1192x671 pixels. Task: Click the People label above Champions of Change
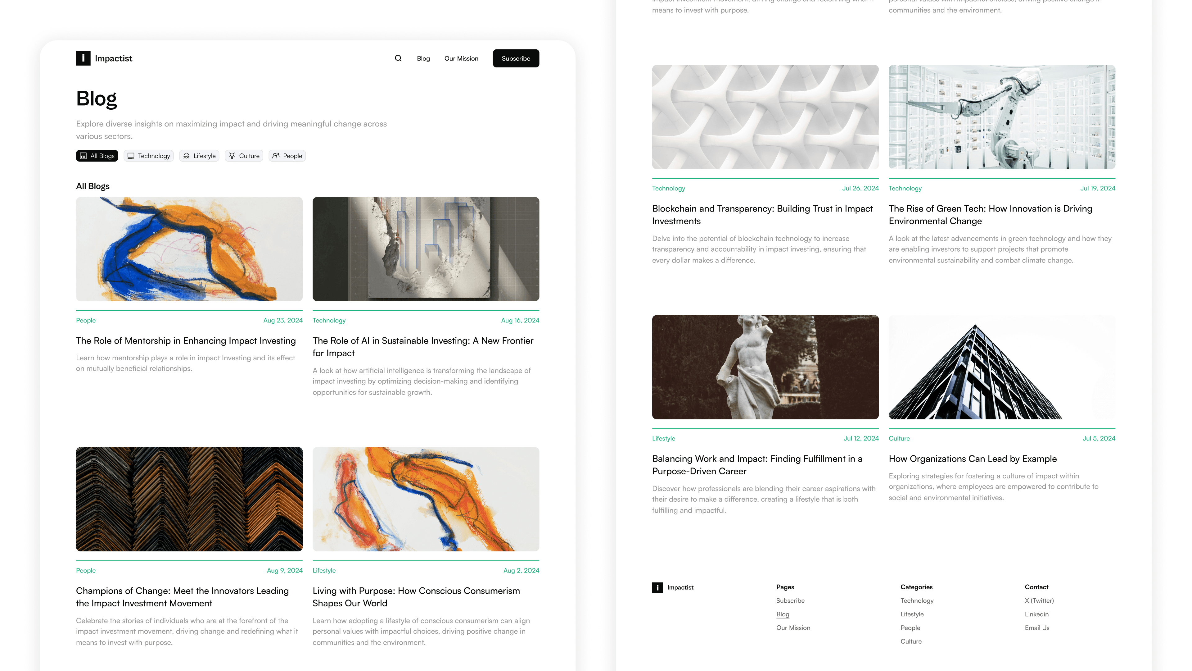click(x=86, y=571)
